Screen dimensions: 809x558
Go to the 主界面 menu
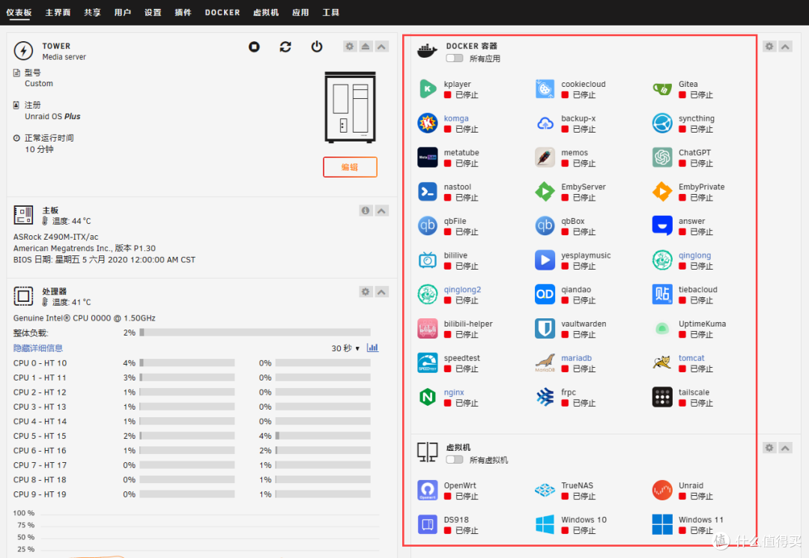58,13
